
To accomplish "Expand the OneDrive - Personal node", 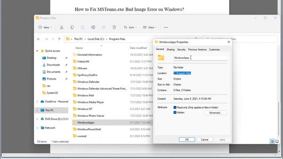I will coord(37,102).
